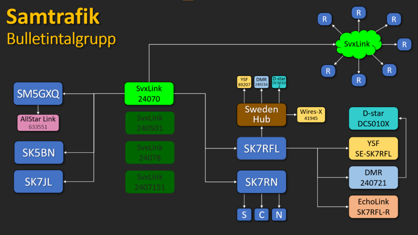Click the bright green SvxLink 24070 box
This screenshot has height=235, width=418.
click(x=149, y=93)
